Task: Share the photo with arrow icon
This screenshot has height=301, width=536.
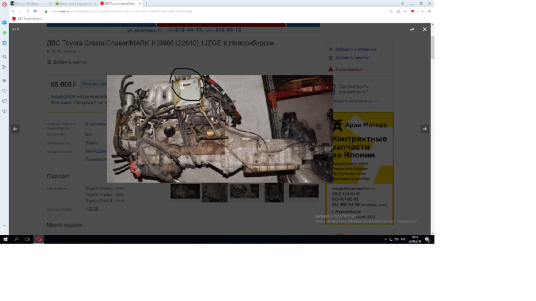Action: click(x=412, y=29)
